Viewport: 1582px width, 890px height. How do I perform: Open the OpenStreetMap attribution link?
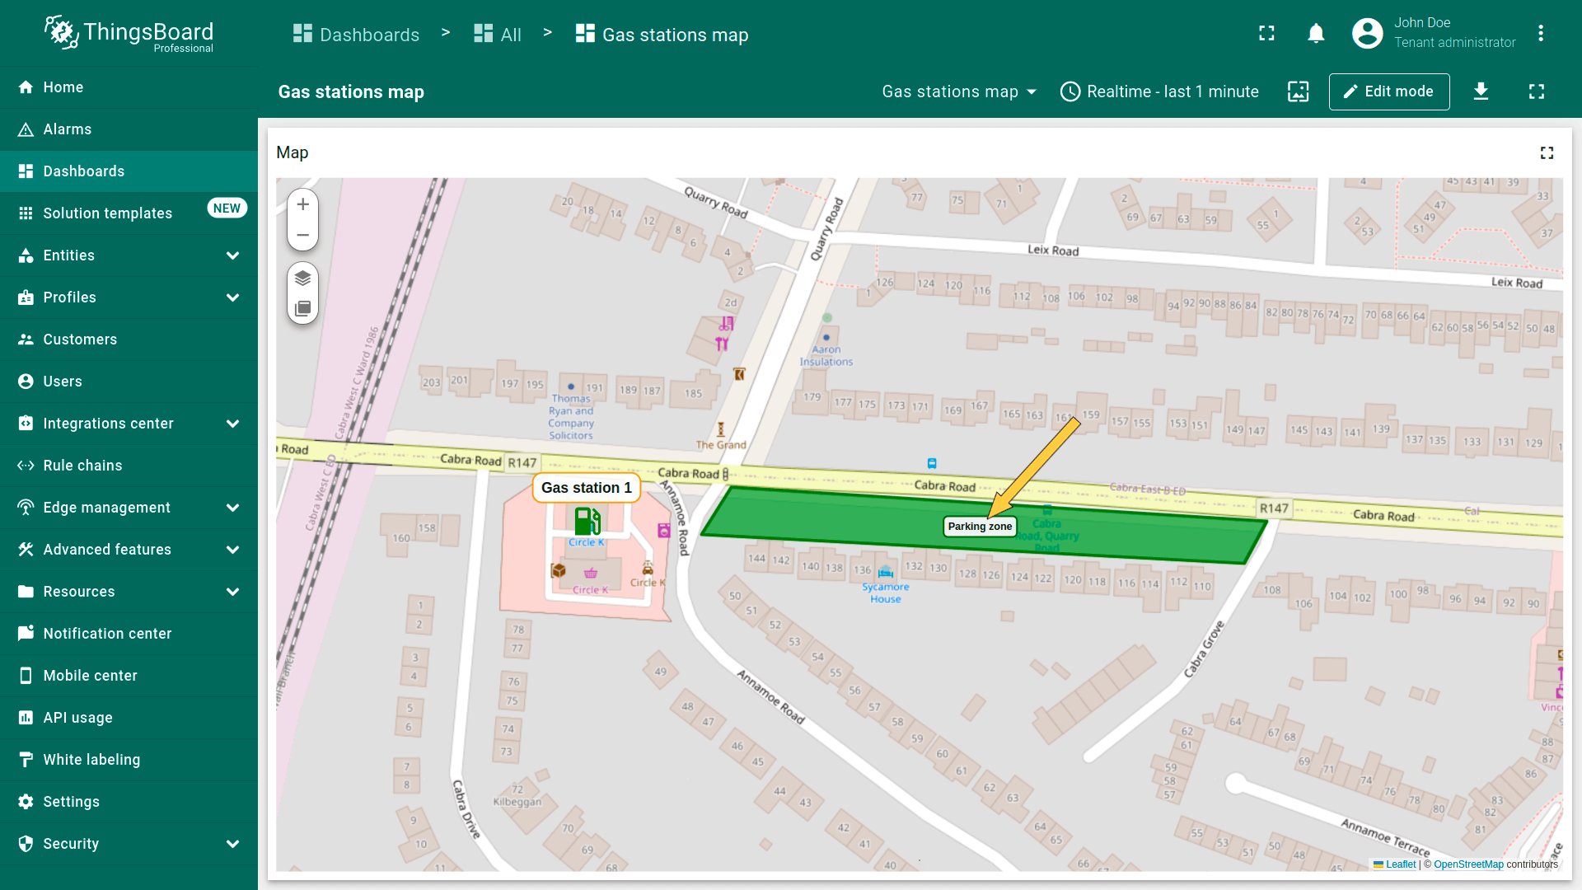point(1468,864)
